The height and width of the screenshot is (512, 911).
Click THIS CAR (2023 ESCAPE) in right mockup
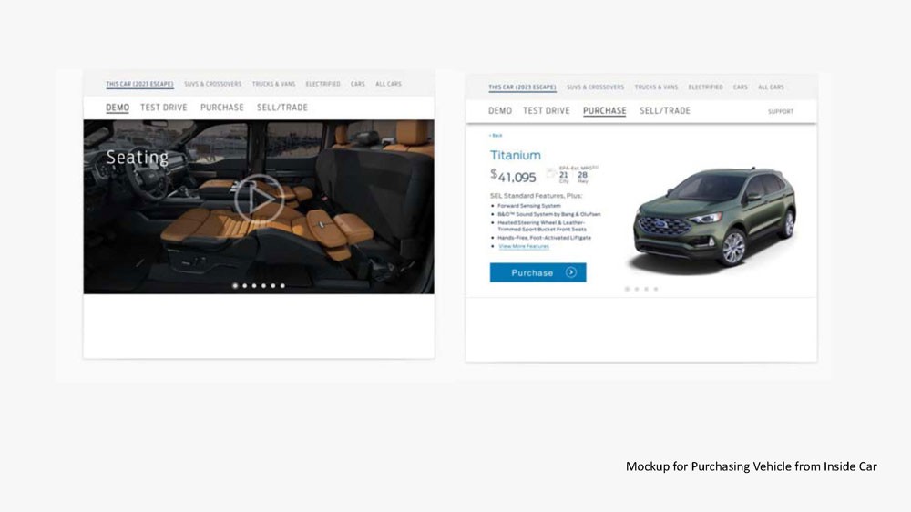(522, 87)
